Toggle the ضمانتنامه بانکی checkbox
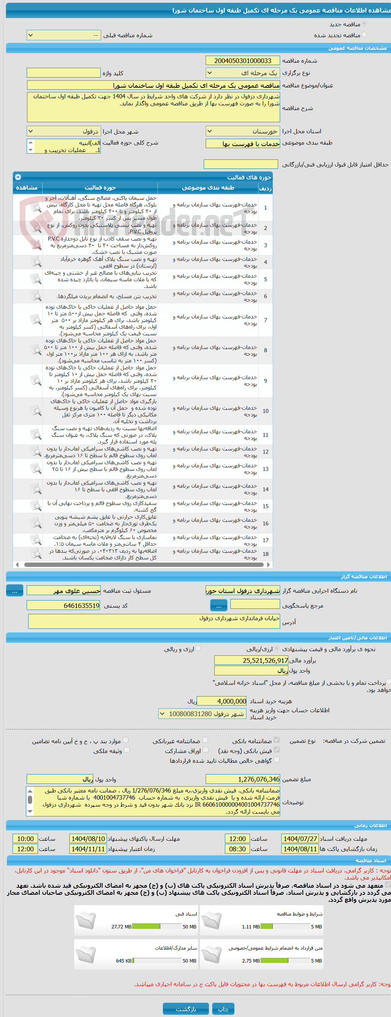Viewport: 391px width, 1017px height. [x=277, y=740]
